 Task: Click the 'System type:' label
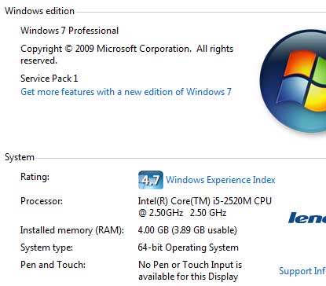point(46,247)
